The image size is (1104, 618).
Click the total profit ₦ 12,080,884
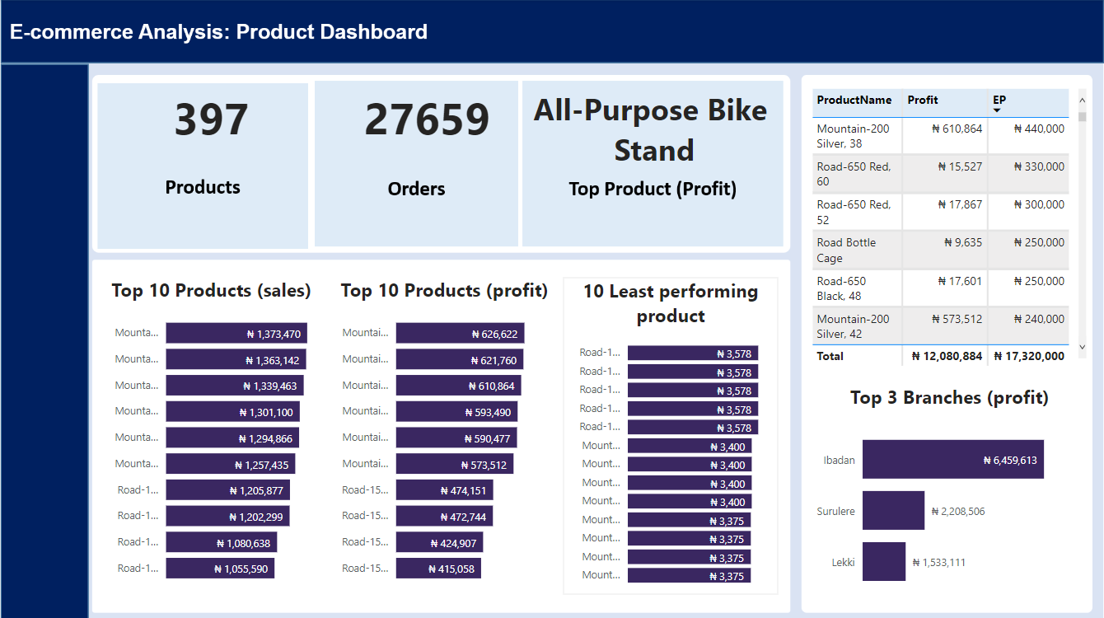947,356
